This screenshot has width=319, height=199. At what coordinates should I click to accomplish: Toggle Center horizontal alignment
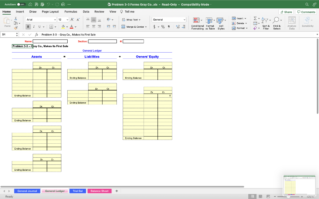click(93, 26)
